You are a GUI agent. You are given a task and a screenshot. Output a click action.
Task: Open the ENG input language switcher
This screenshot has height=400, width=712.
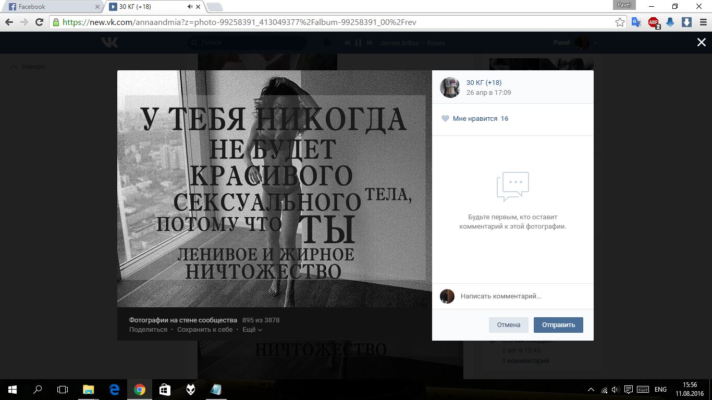[x=660, y=390]
